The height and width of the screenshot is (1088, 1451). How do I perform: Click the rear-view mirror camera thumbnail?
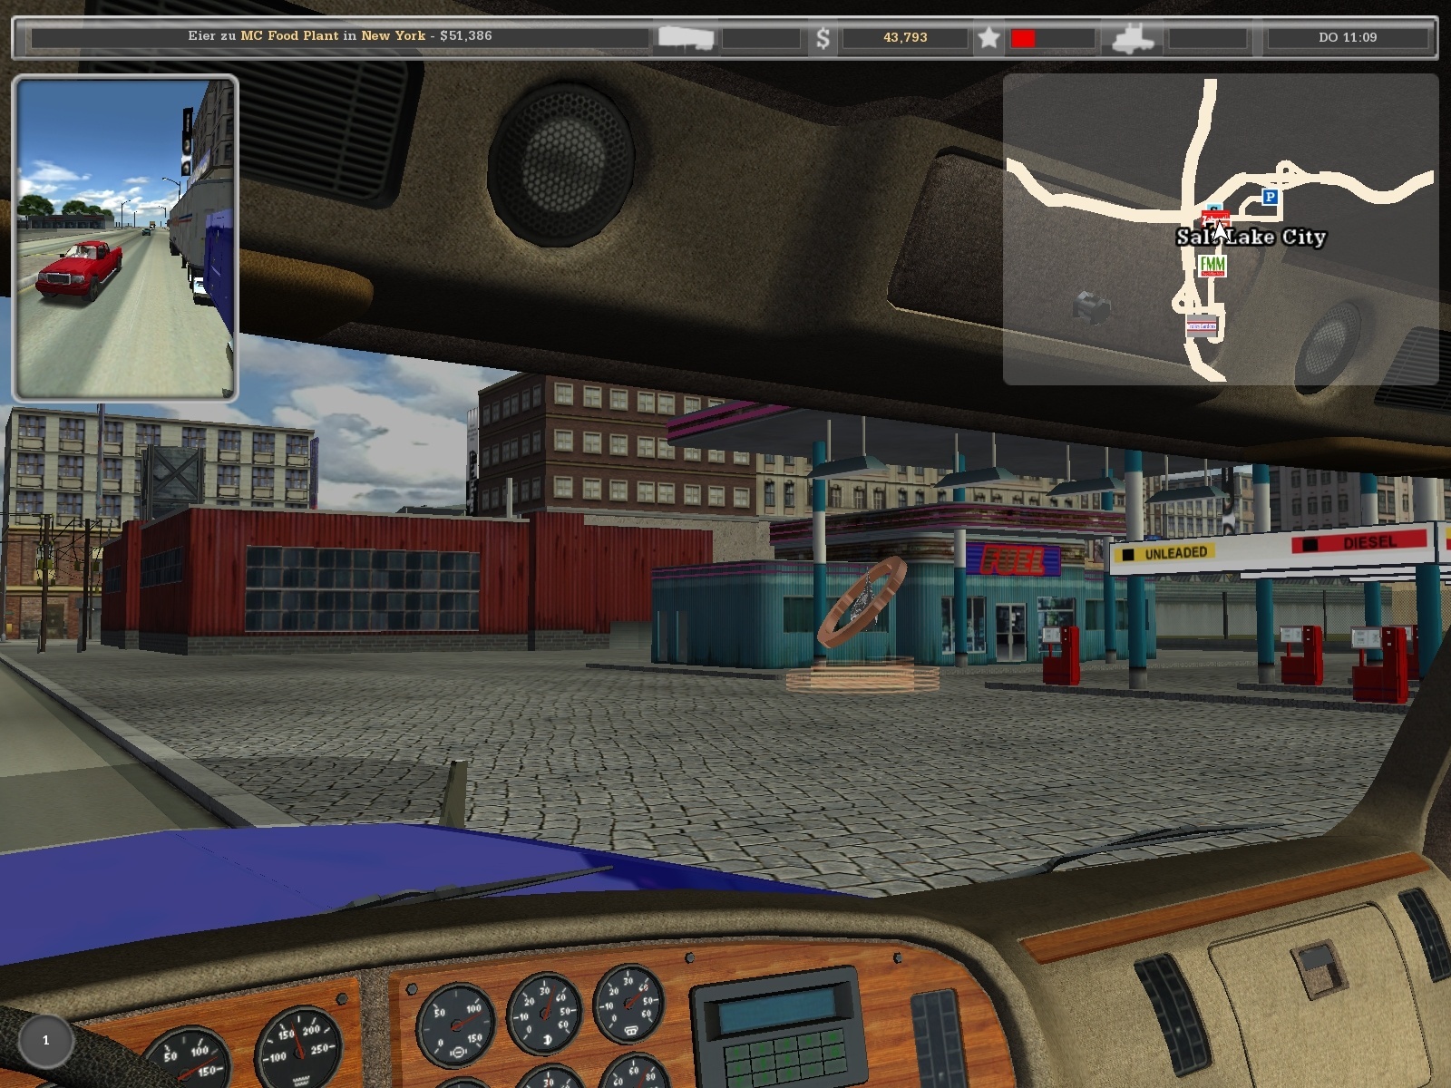125,238
